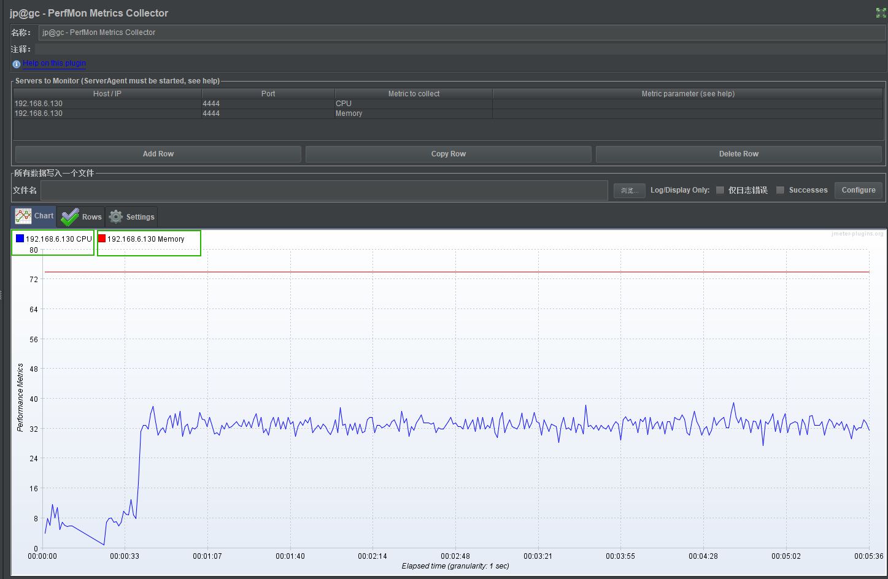Click the 00:02:48 x-axis label
Screen dimensions: 888x579
click(455, 556)
